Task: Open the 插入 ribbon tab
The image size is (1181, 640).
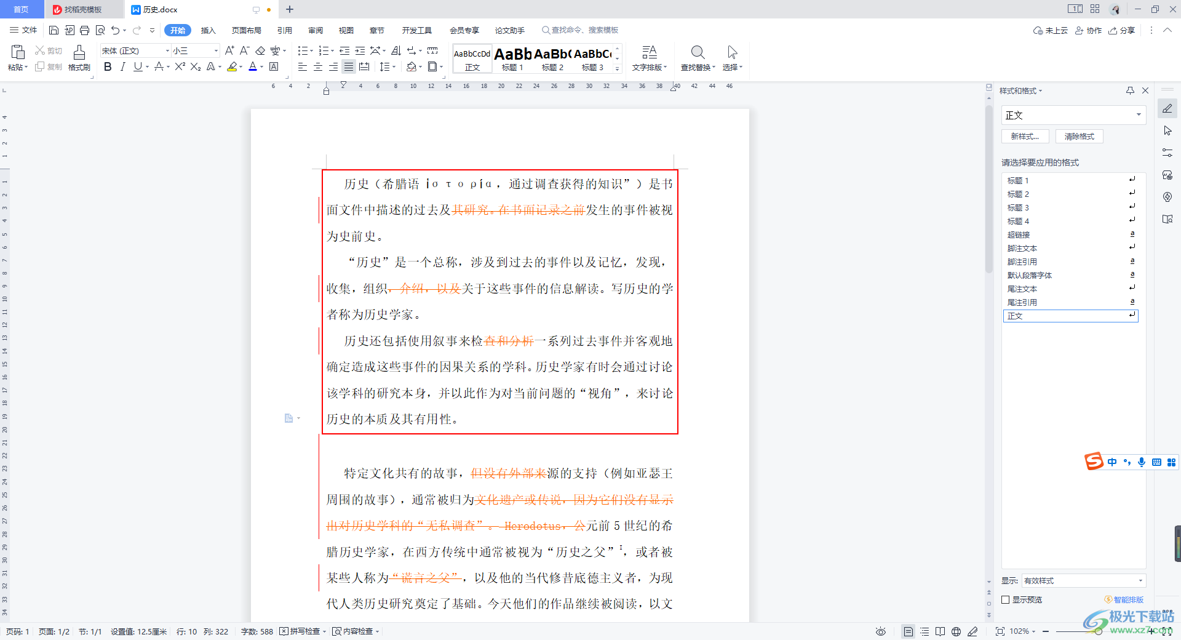Action: (209, 30)
